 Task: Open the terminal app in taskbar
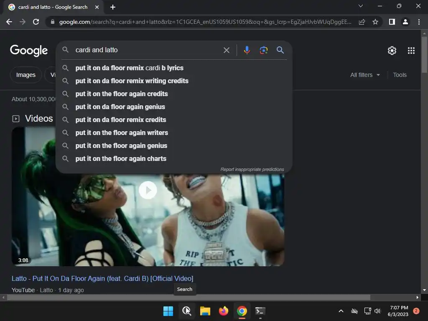point(260,311)
